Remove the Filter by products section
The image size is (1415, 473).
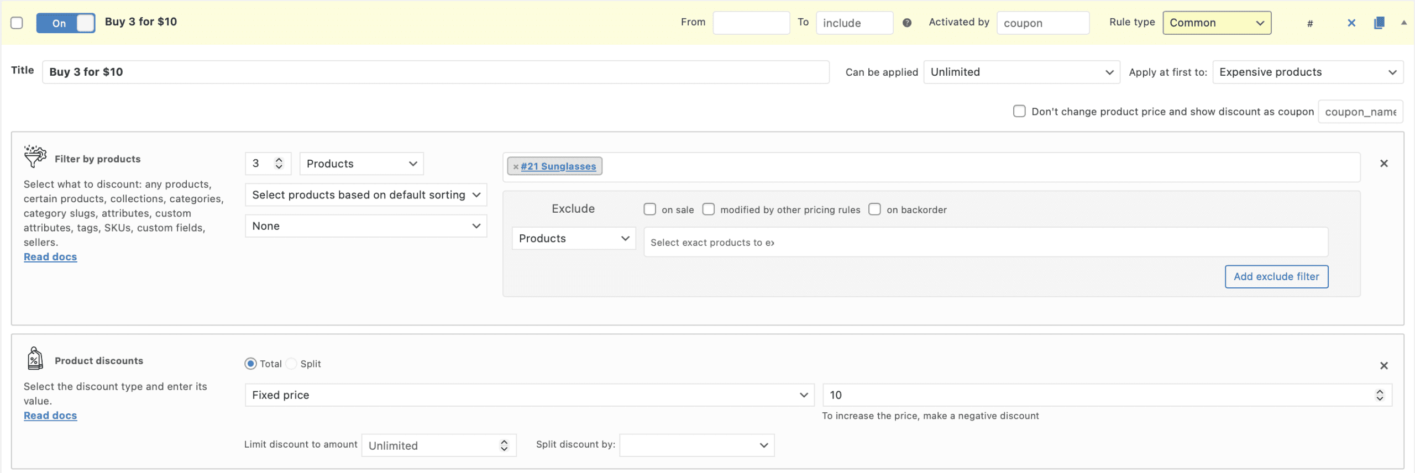tap(1383, 164)
